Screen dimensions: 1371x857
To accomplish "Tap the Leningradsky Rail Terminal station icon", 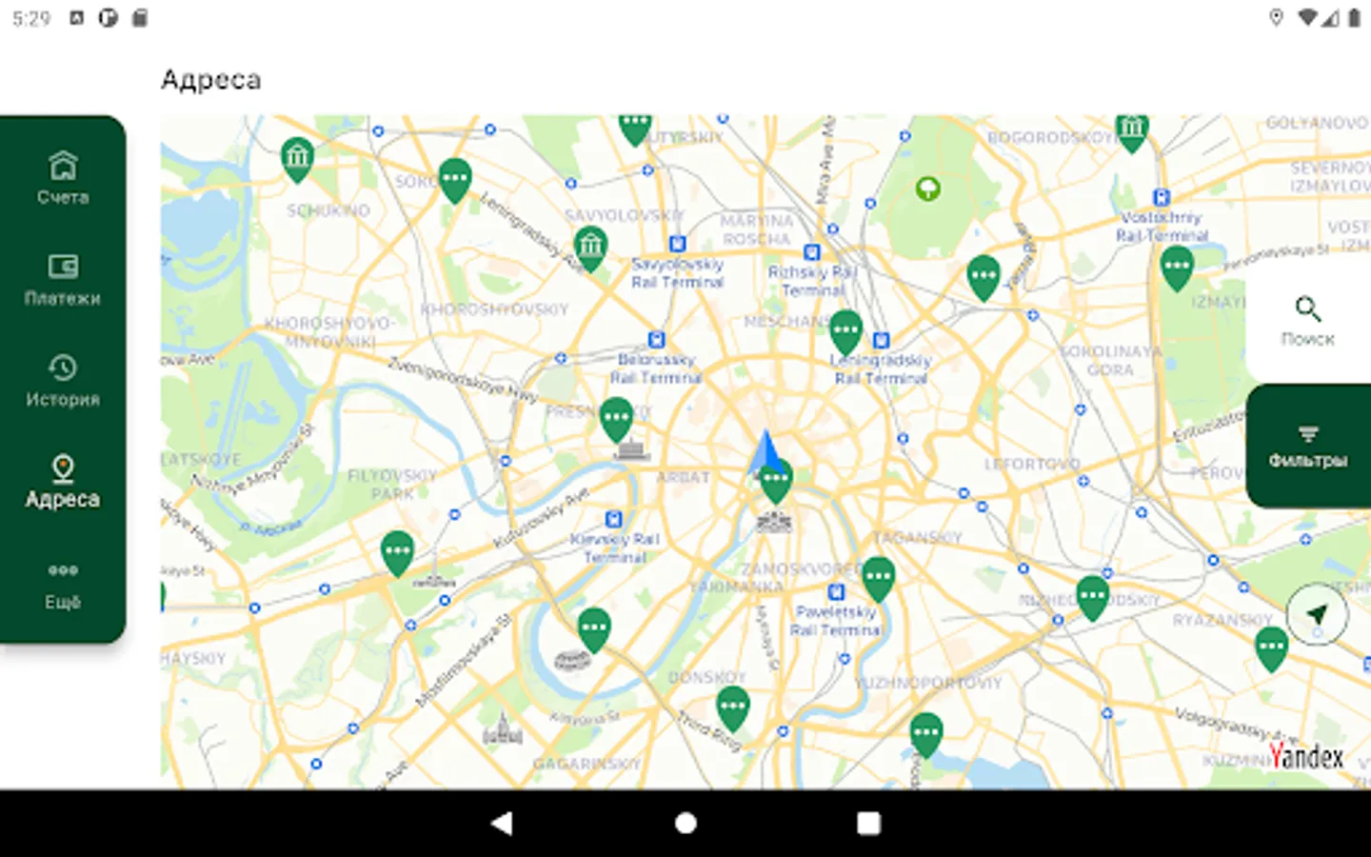I will (882, 340).
